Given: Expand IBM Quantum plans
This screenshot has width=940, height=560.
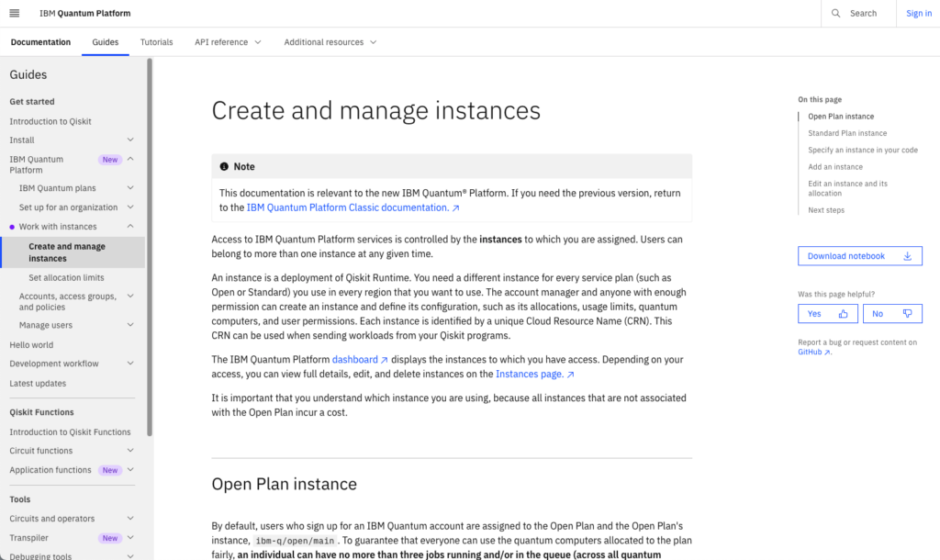Looking at the screenshot, I should point(130,188).
